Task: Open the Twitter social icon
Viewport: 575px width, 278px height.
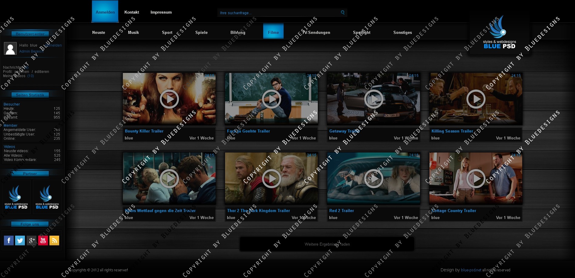Action: pyautogui.click(x=20, y=240)
